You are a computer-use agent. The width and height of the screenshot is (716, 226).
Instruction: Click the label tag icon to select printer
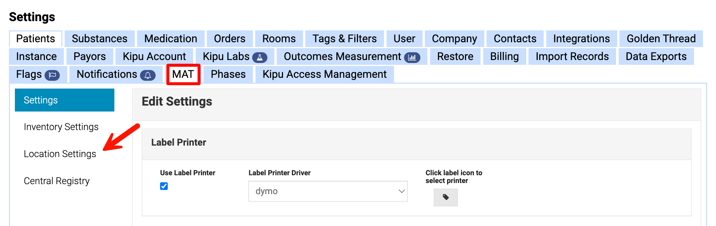click(445, 197)
